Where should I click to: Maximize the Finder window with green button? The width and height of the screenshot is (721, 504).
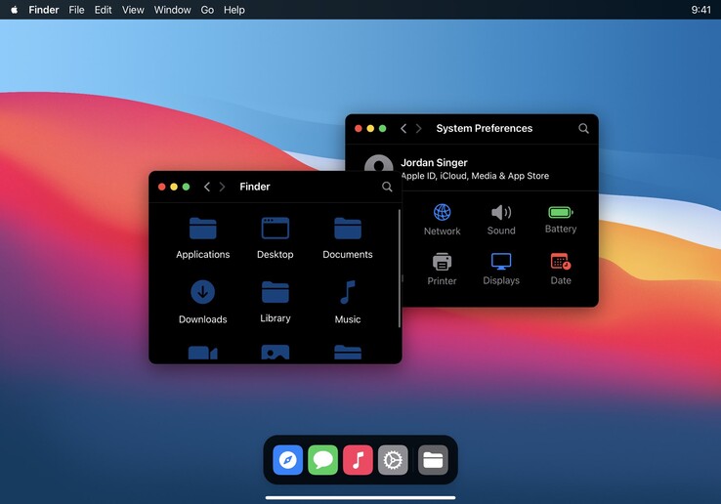pos(186,187)
